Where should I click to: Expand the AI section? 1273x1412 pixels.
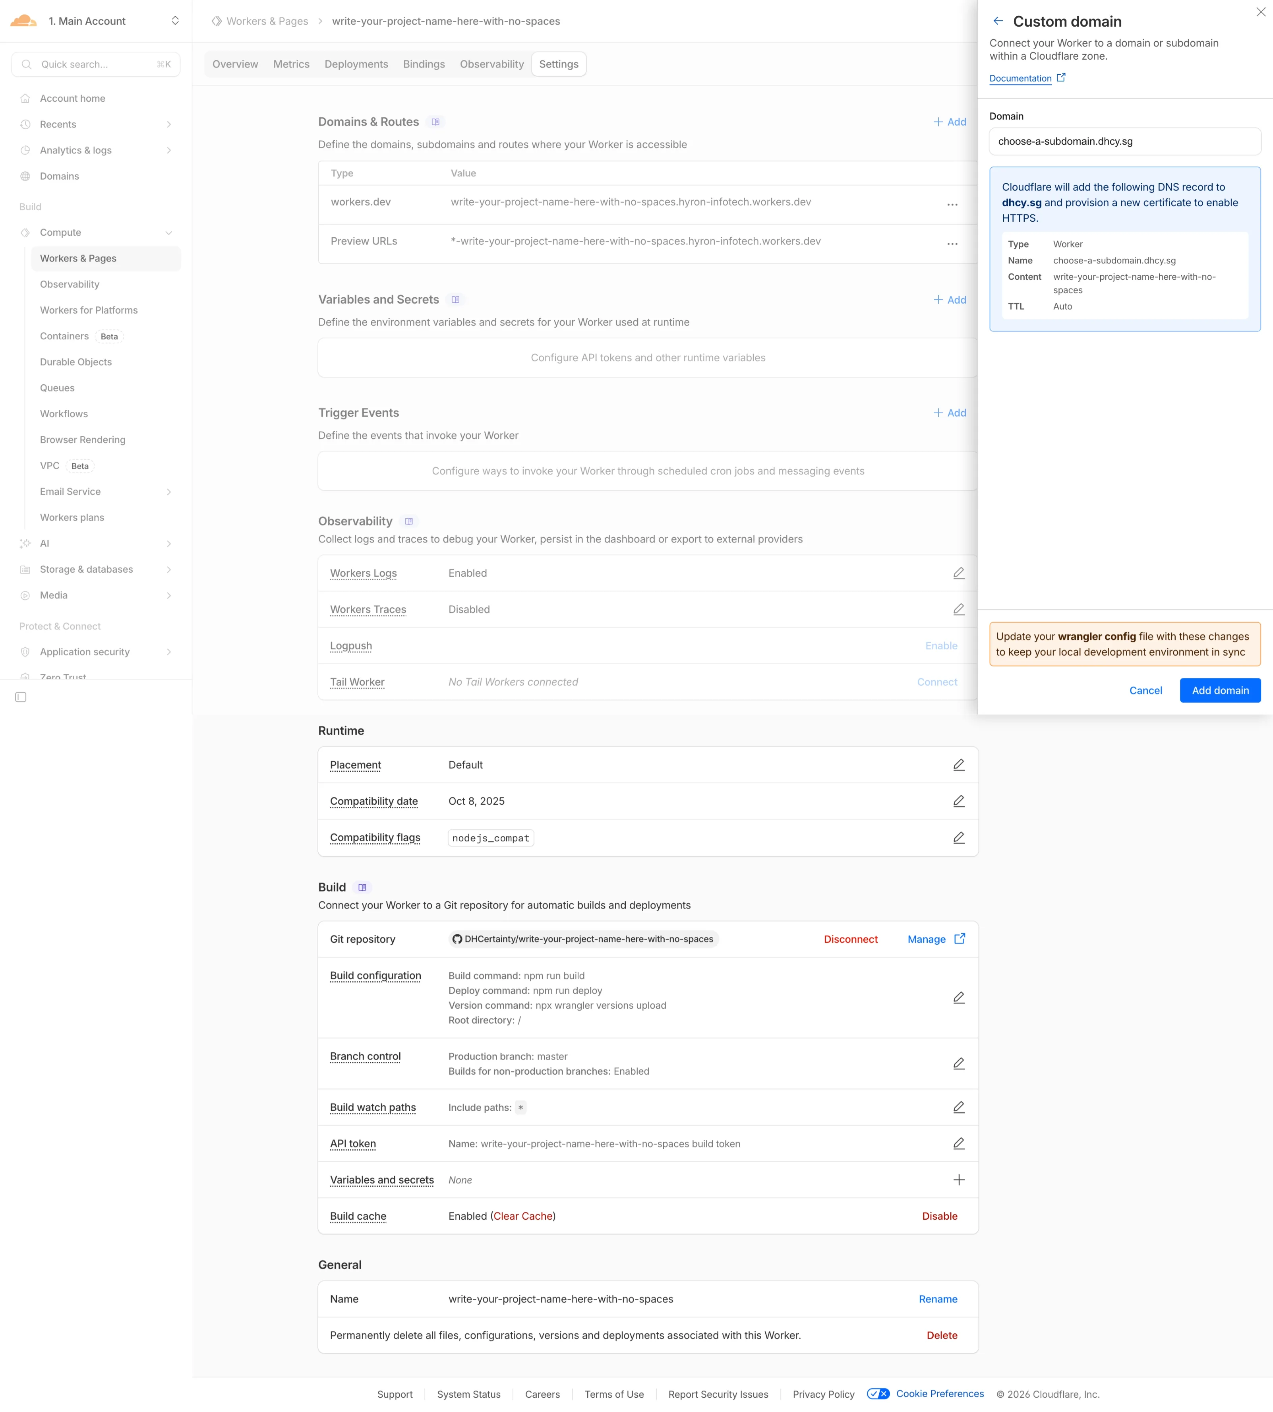coord(168,544)
